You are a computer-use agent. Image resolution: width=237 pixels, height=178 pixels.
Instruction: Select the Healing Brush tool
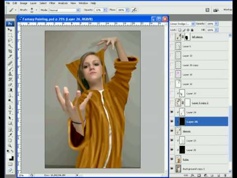(10, 63)
